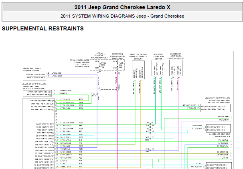Screen dimensions: 243x169
Task: Click "WHT/LT BLU" wire label at module pin 14
Action: 66,137
